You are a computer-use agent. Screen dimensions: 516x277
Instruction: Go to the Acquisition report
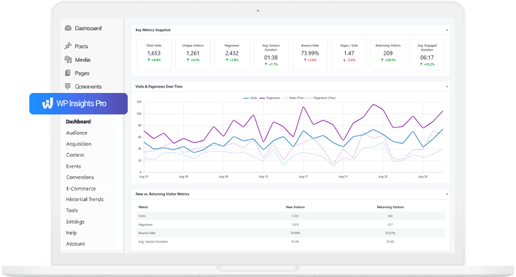[79, 144]
